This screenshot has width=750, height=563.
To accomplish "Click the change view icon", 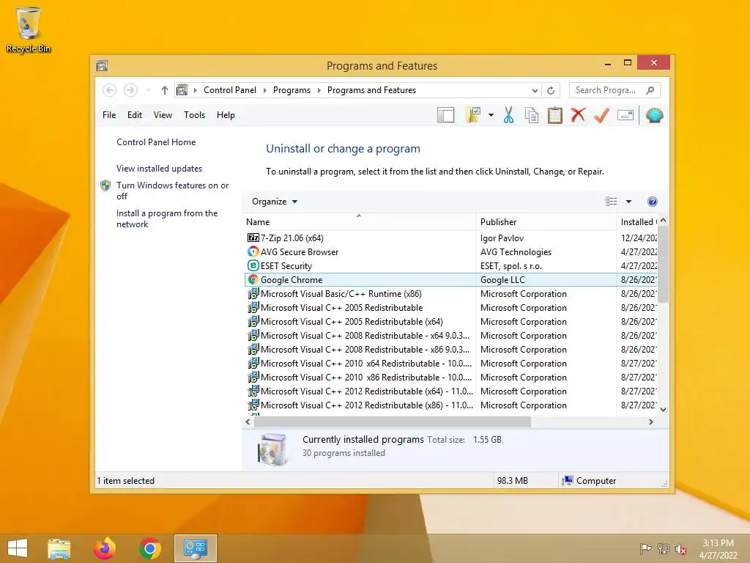I will pos(612,202).
